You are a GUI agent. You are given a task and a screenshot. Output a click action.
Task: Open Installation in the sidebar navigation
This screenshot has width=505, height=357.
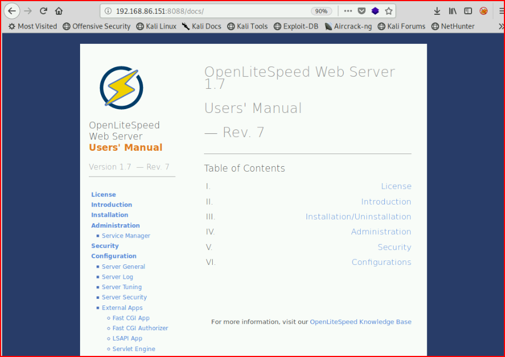(110, 215)
